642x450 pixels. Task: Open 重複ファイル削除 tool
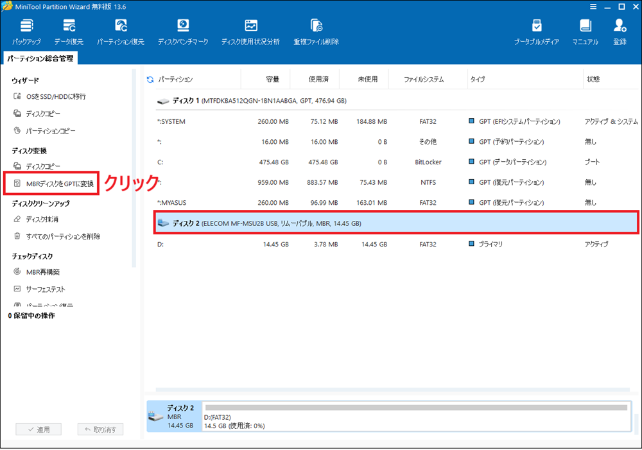(316, 32)
